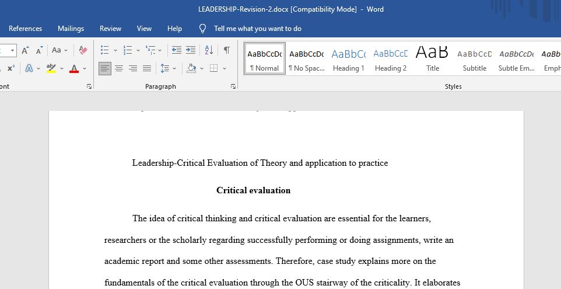Apply the Heading 1 style

click(x=349, y=59)
